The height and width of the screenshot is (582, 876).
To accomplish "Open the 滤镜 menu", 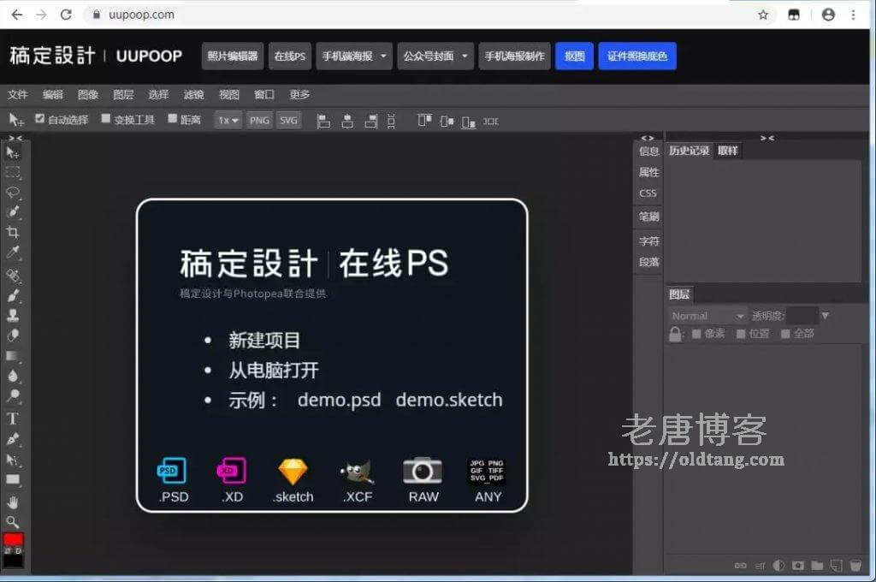I will tap(193, 95).
